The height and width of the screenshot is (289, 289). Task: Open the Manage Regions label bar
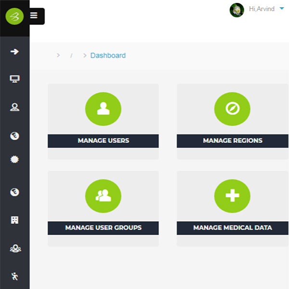[x=233, y=141]
